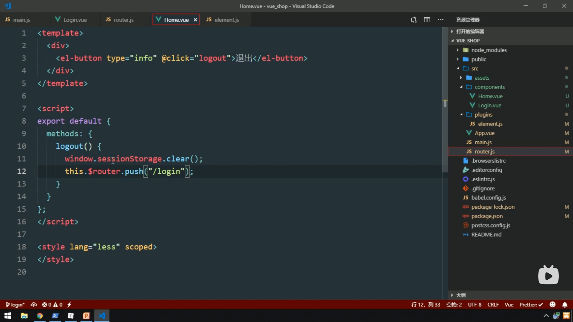The image size is (573, 322).
Task: Change the CRLF line ending setting
Action: click(493, 305)
